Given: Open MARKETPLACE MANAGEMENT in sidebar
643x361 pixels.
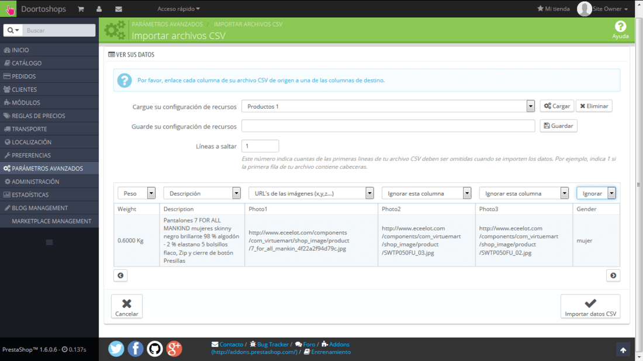Looking at the screenshot, I should point(49,221).
